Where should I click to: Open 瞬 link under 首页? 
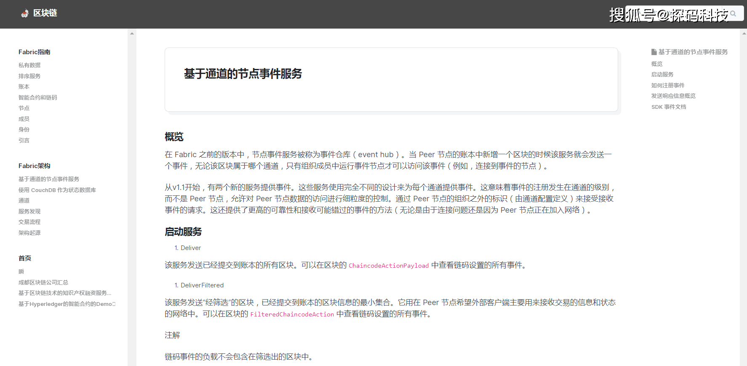(x=21, y=272)
